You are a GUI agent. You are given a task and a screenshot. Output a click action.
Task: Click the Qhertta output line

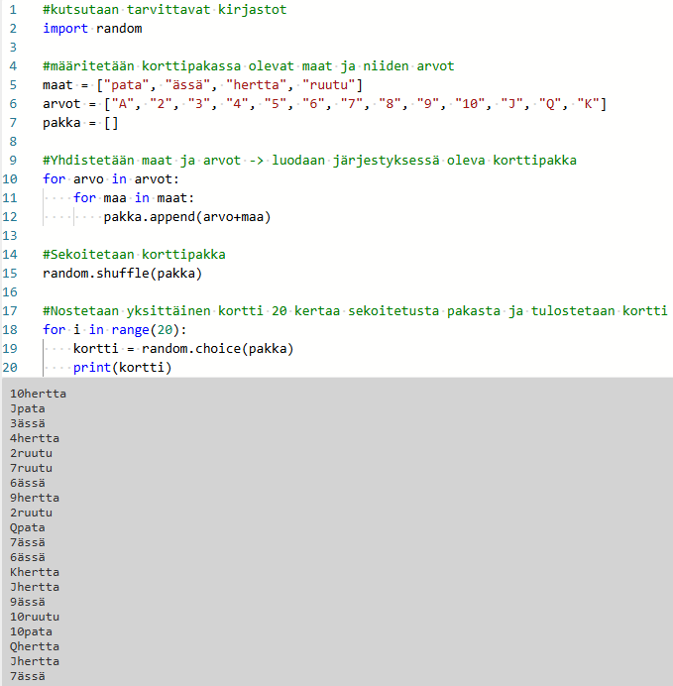34,646
